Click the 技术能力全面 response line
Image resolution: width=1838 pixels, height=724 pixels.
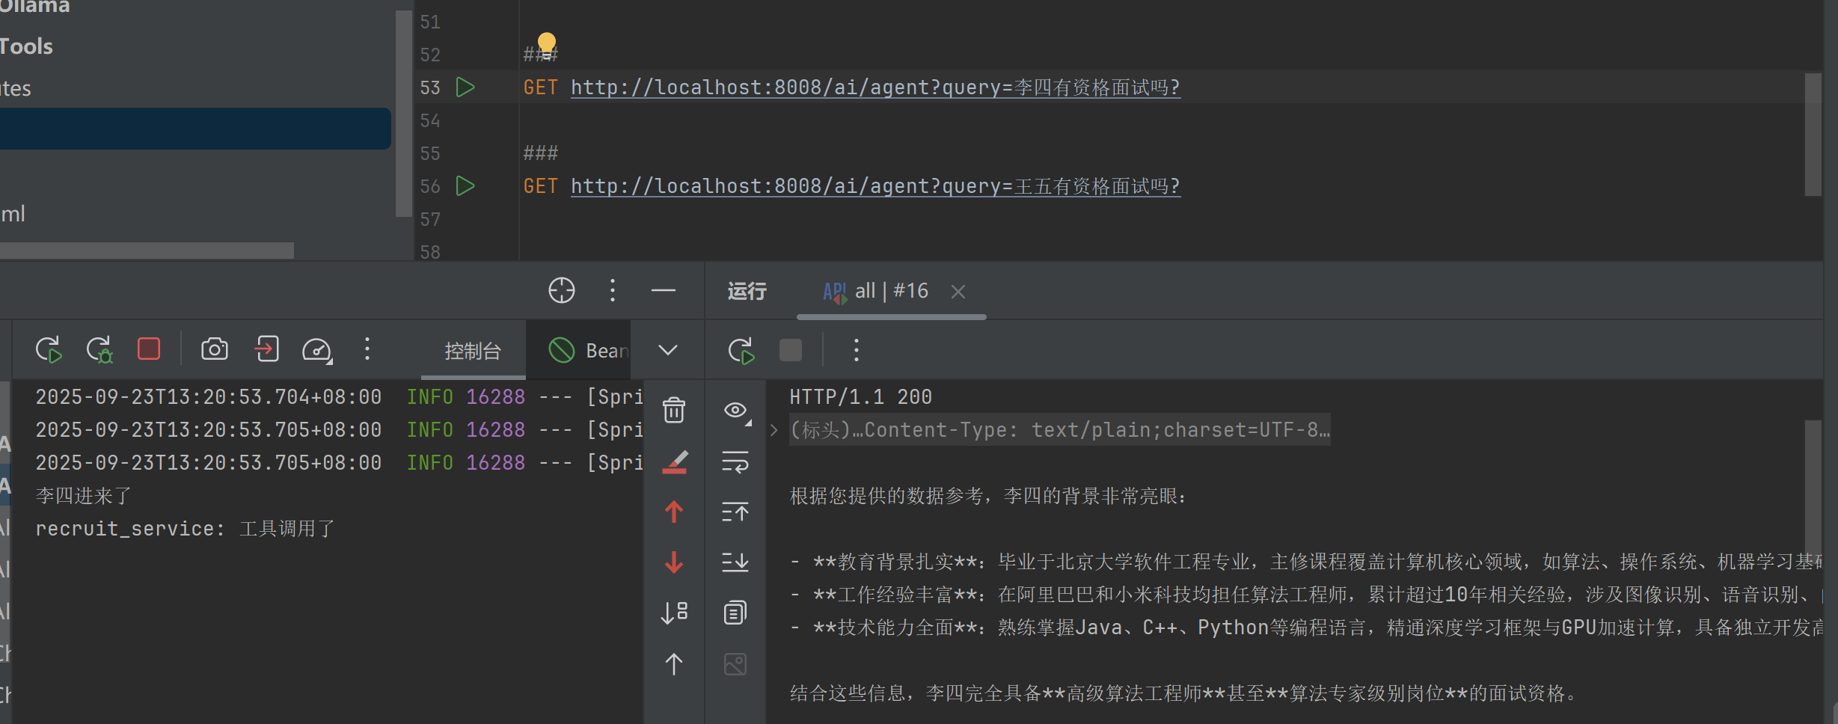pyautogui.click(x=1305, y=628)
